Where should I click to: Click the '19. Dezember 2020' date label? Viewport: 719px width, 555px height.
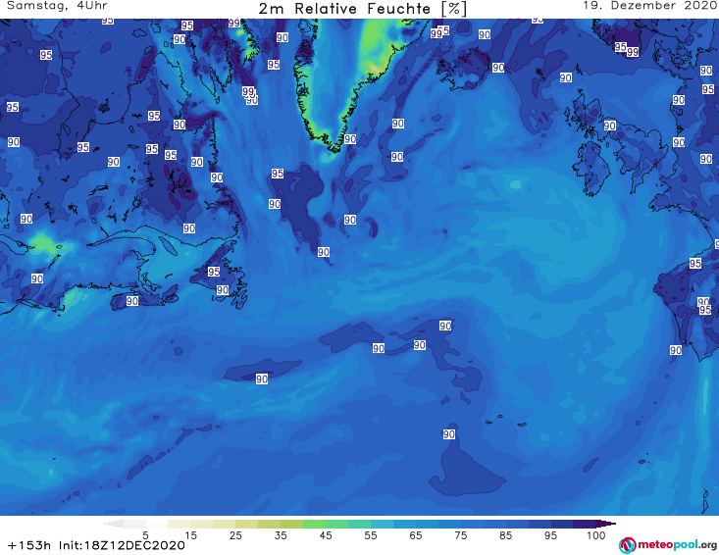(650, 6)
